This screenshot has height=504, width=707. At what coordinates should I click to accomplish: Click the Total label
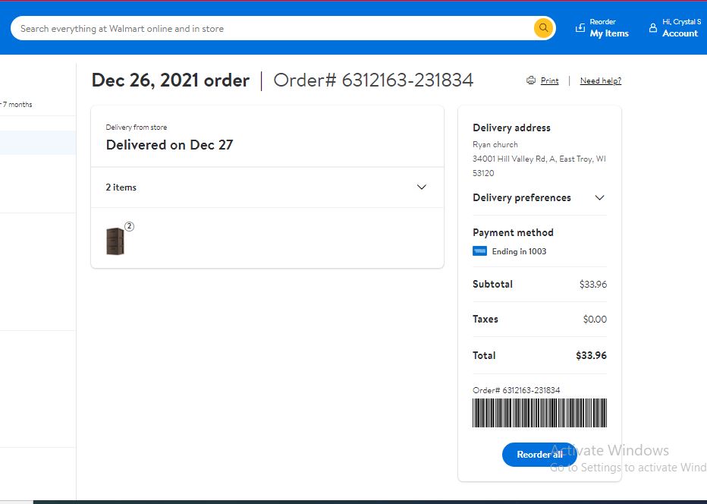coord(484,355)
